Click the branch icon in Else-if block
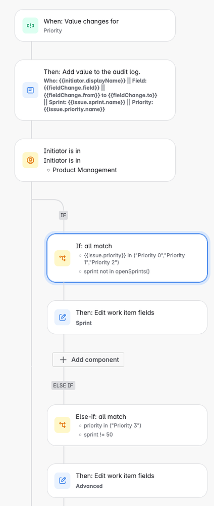Image resolution: width=214 pixels, height=506 pixels. 63,424
